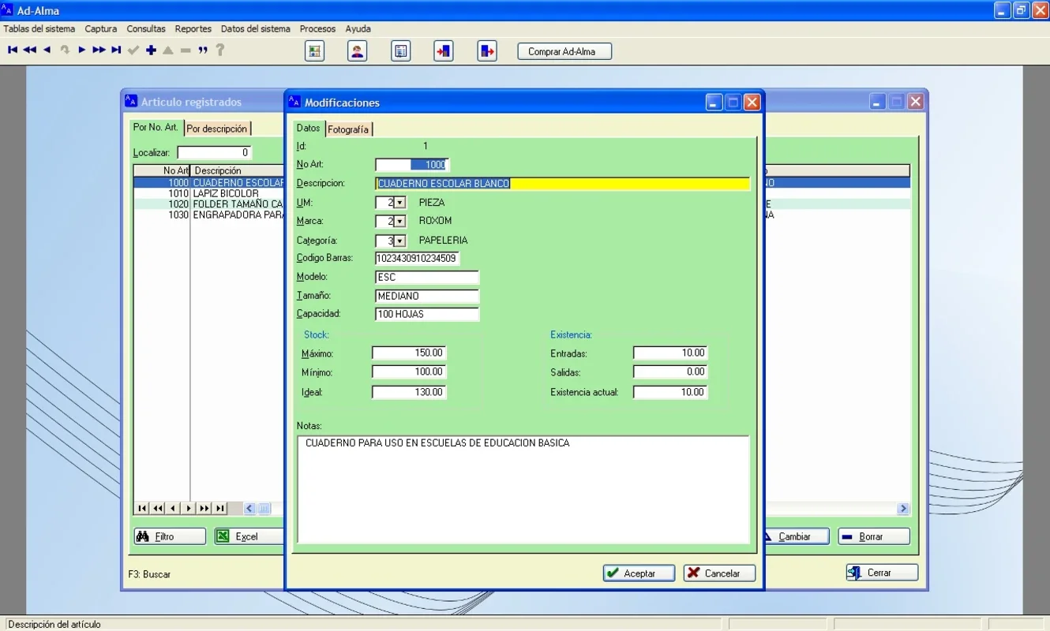The image size is (1050, 631).
Task: Click the double-left rewind arrow in main toolbar
Action: click(29, 50)
